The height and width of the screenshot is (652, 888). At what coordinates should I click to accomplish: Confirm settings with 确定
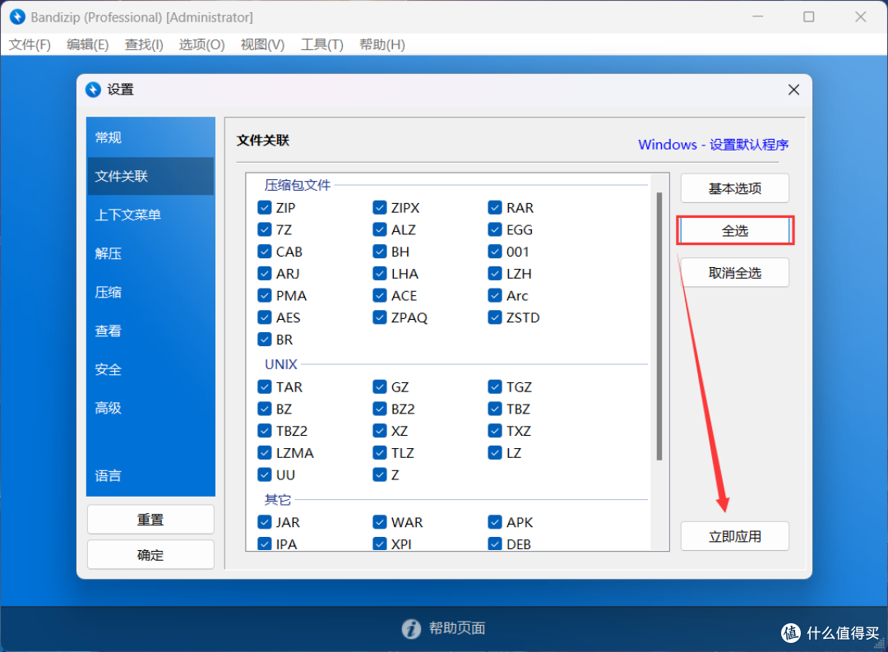point(150,554)
